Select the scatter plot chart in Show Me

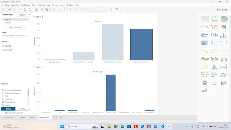point(205,67)
